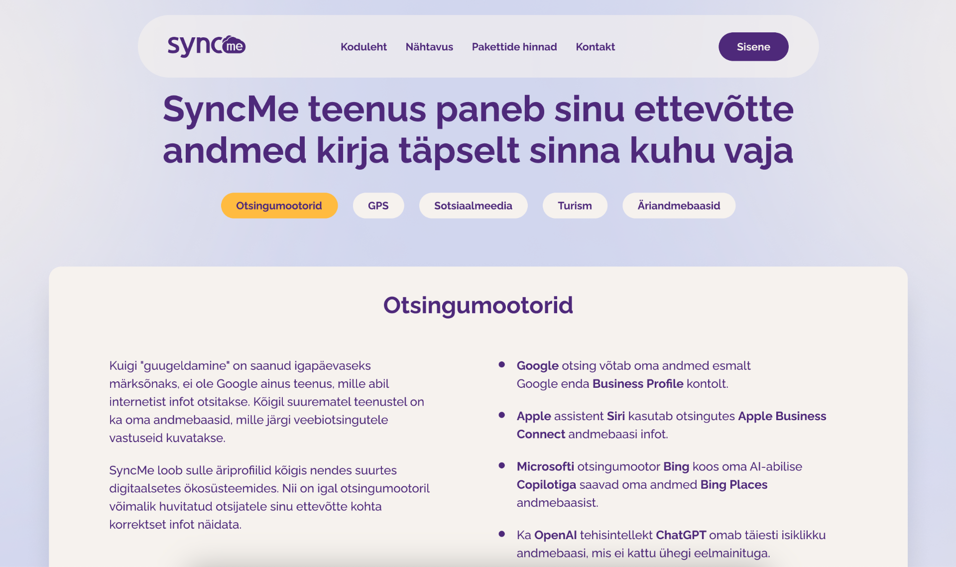This screenshot has width=956, height=567.
Task: Switch to the Turism tab
Action: coord(575,206)
